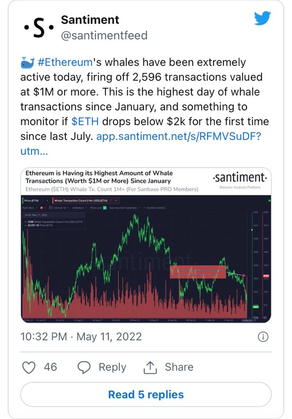Select the Whale Transaction Count metric tab
The width and height of the screenshot is (292, 419).
coord(81,200)
